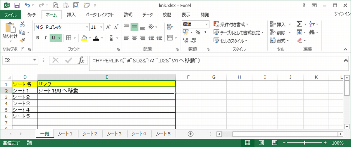Toggle Align Right horizontal alignment

tap(142, 38)
